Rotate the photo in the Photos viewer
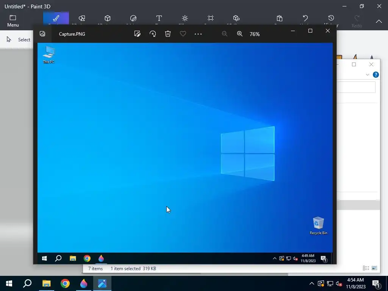Viewport: 388px width, 291px height. coord(153,34)
